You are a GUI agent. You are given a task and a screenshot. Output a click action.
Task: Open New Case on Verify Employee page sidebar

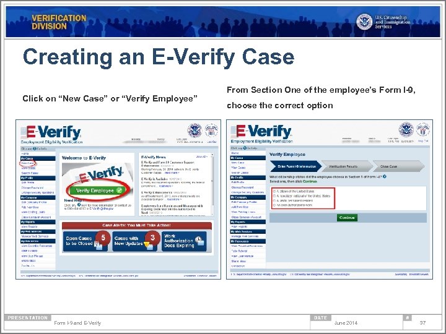pos(238,163)
